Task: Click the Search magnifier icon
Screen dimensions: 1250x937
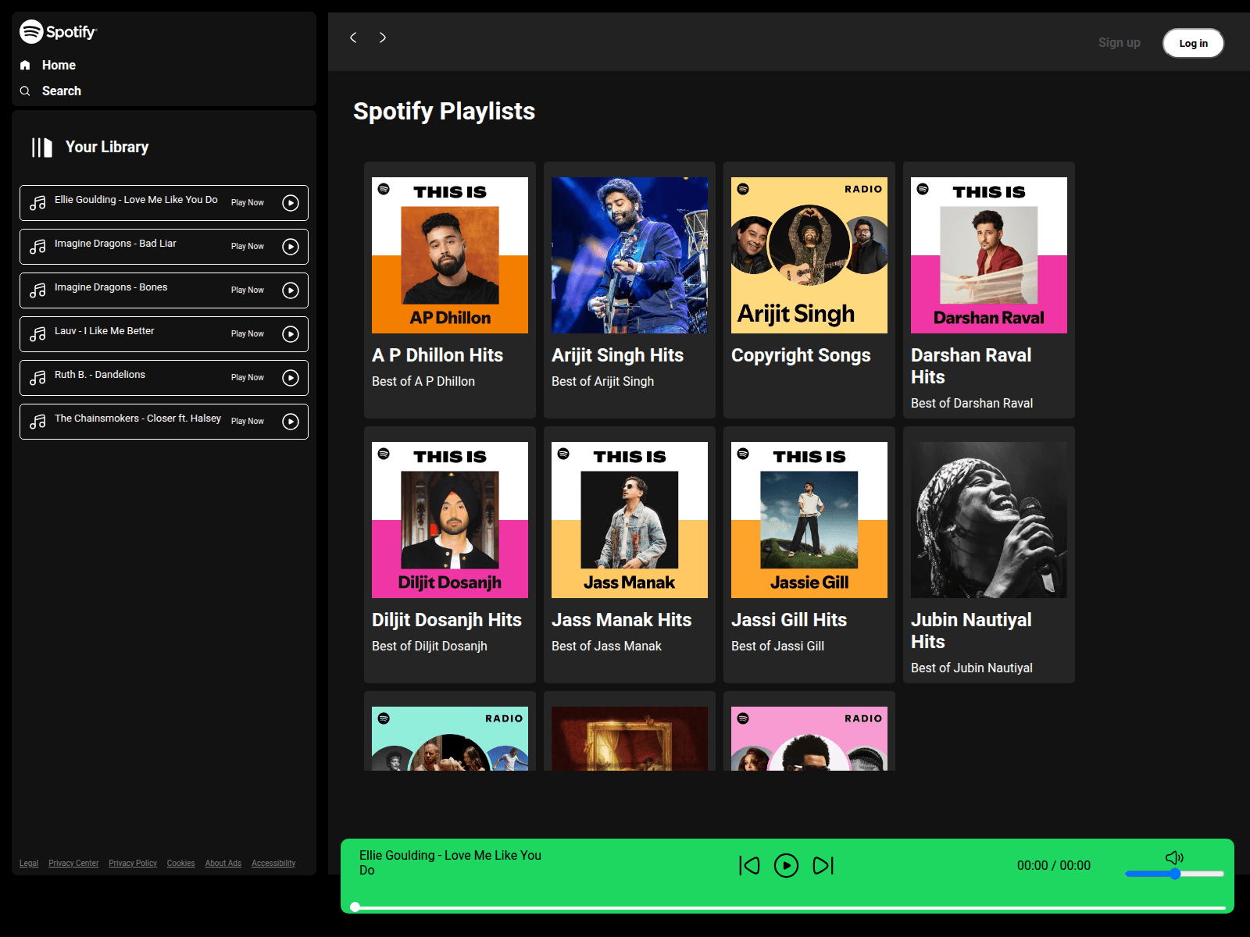Action: (x=25, y=91)
